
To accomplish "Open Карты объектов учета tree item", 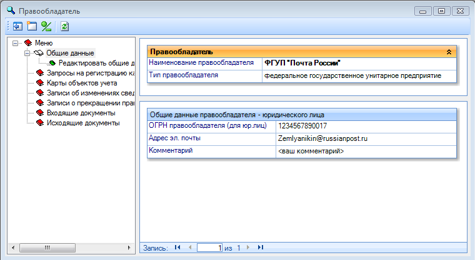I will pyautogui.click(x=82, y=83).
